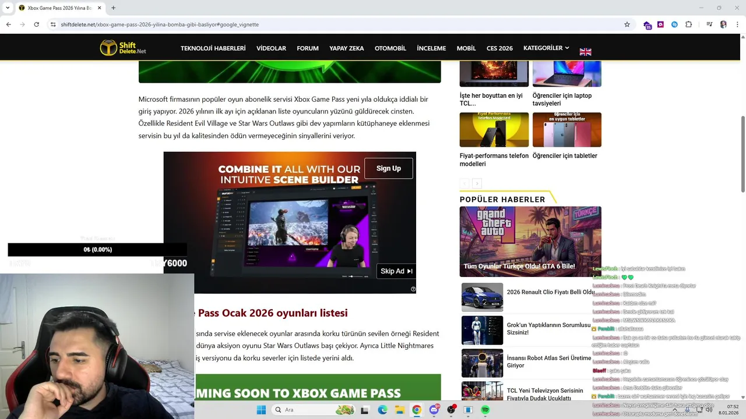
Task: Open FORUM menu item
Action: 307,48
